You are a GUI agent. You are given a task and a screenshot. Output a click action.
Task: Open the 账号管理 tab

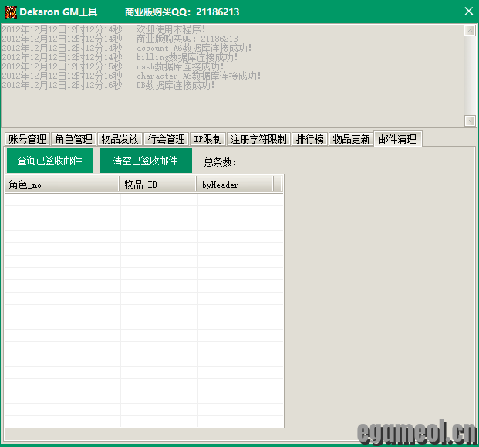(27, 139)
